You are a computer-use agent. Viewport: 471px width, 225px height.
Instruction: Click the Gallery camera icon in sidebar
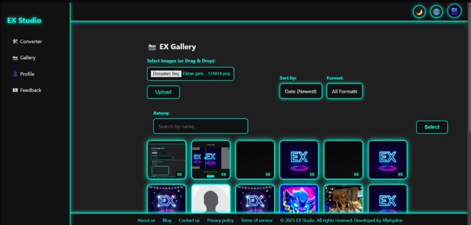(x=15, y=58)
